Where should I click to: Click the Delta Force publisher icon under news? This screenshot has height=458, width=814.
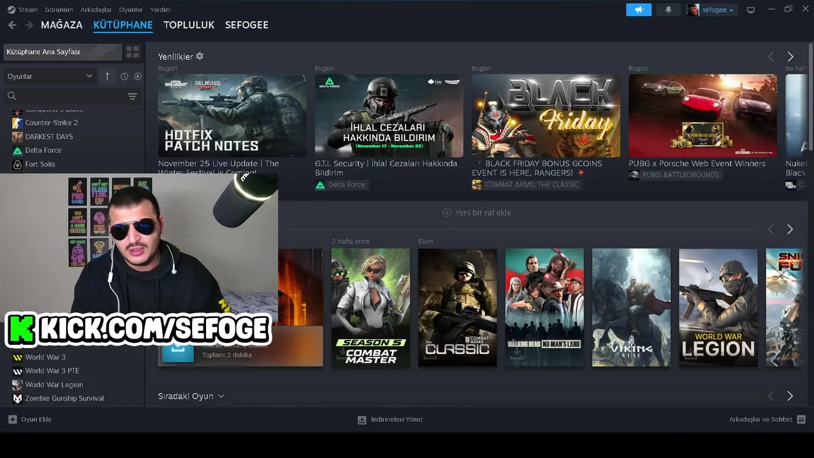point(320,184)
